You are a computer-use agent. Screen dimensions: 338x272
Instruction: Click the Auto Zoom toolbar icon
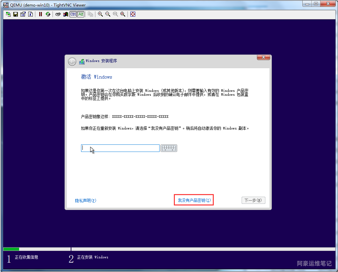pos(123,14)
